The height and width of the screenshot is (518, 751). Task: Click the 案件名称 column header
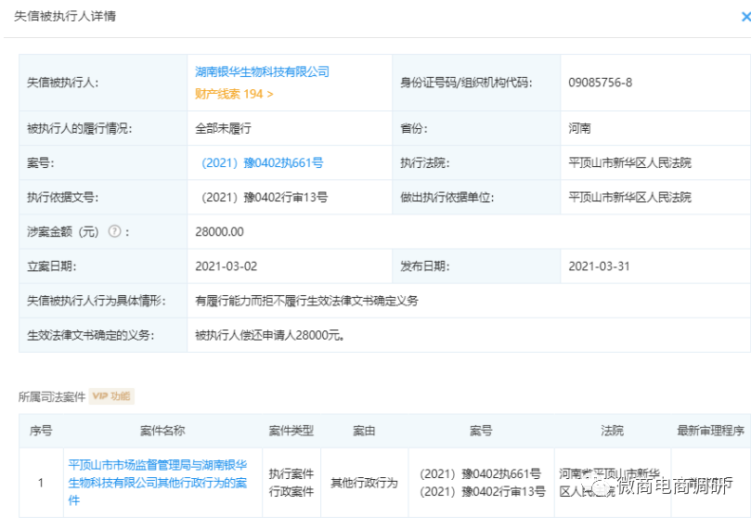point(162,431)
